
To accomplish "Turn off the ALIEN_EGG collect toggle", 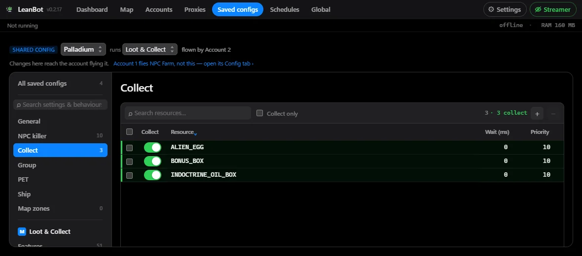I will [x=152, y=148].
